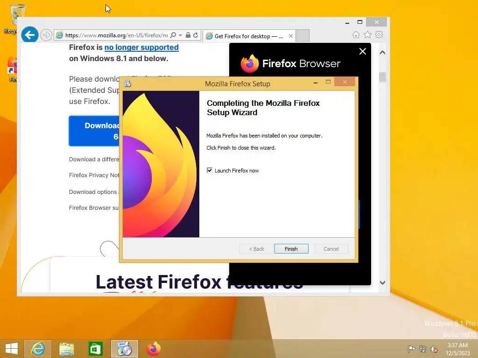Click the Download a different link
478x358 pixels.
point(94,159)
